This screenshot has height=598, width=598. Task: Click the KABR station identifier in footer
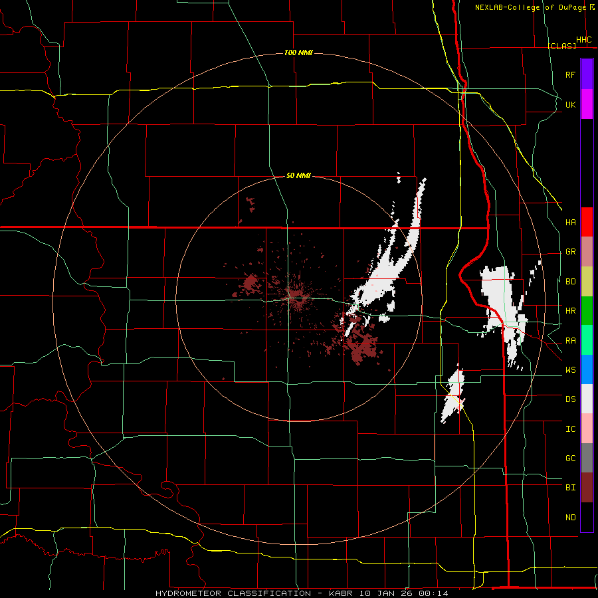341,593
